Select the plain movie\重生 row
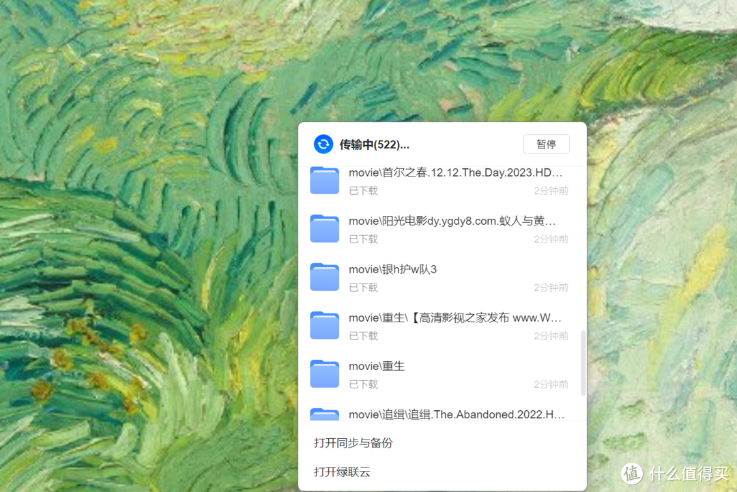Screen dimensions: 737x492 [377, 366]
